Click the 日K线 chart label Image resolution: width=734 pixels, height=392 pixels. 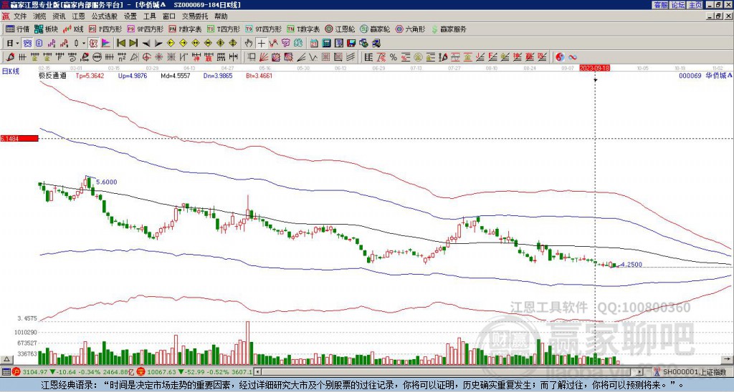pos(11,71)
